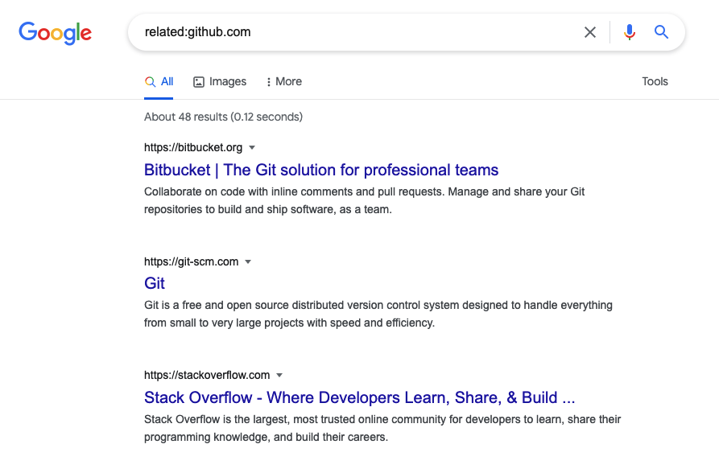
Task: Open the Git result title link
Action: [155, 283]
